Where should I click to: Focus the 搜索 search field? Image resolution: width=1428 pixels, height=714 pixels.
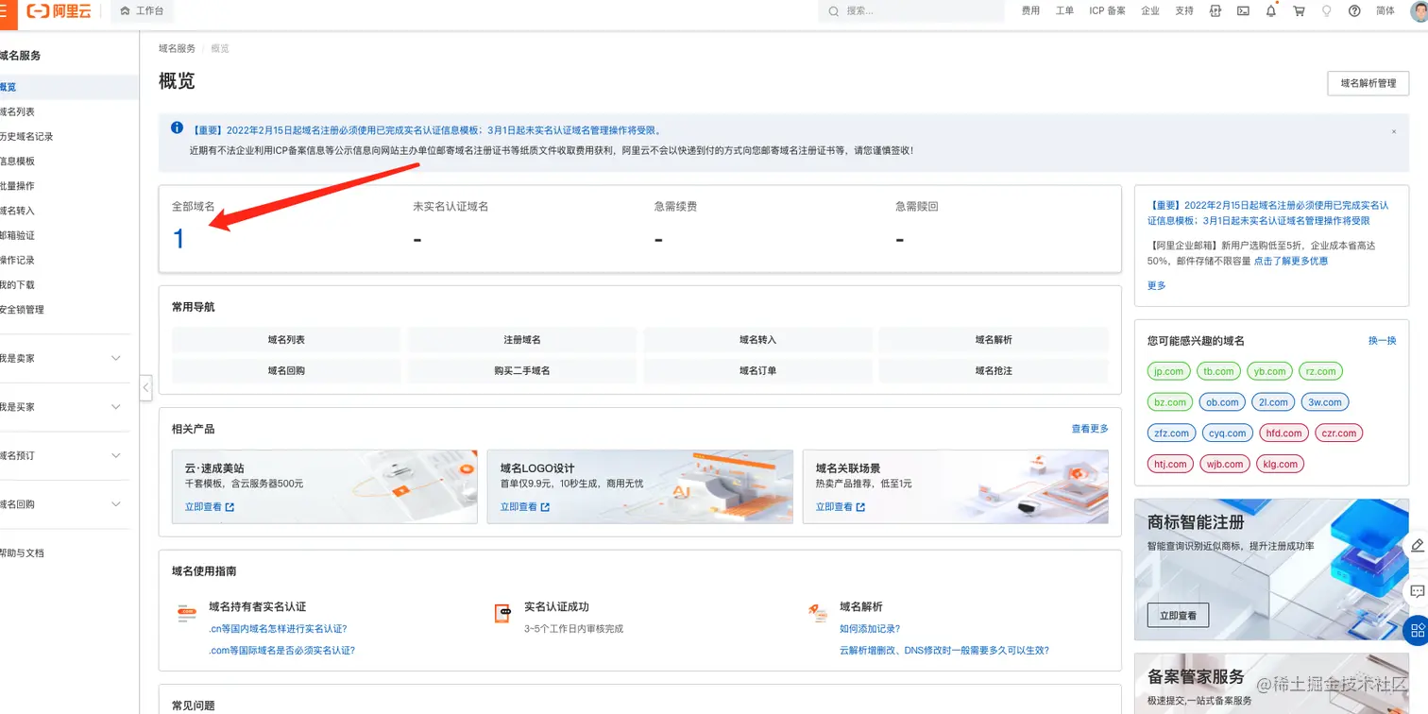(911, 11)
